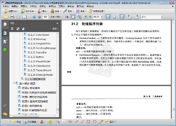Click the page number field showing 818
This screenshot has height=126, width=176.
click(45, 17)
